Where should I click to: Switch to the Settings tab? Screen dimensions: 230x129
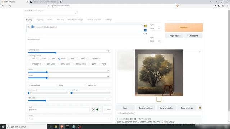[109, 20]
